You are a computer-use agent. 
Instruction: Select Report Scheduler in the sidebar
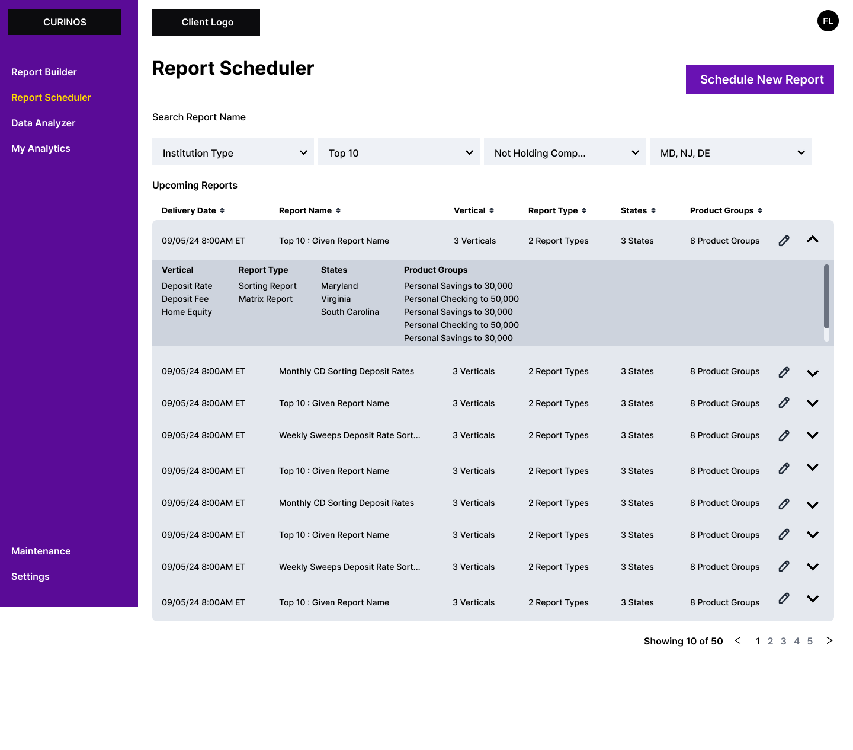click(51, 97)
